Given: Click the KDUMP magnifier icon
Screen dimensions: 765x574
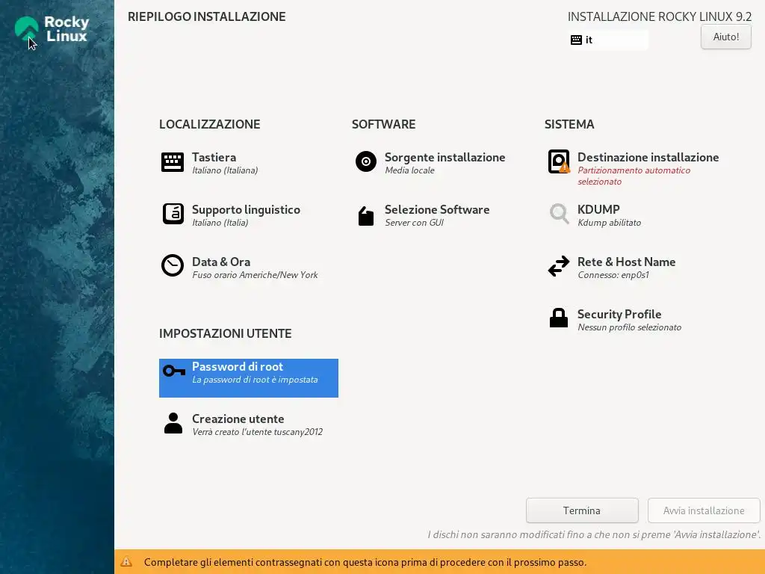Looking at the screenshot, I should click(559, 214).
